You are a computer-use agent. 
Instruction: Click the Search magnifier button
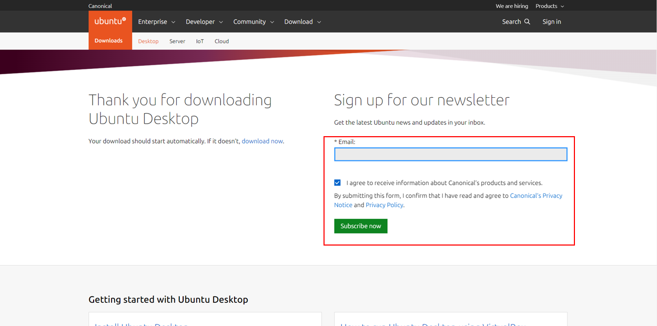point(516,22)
